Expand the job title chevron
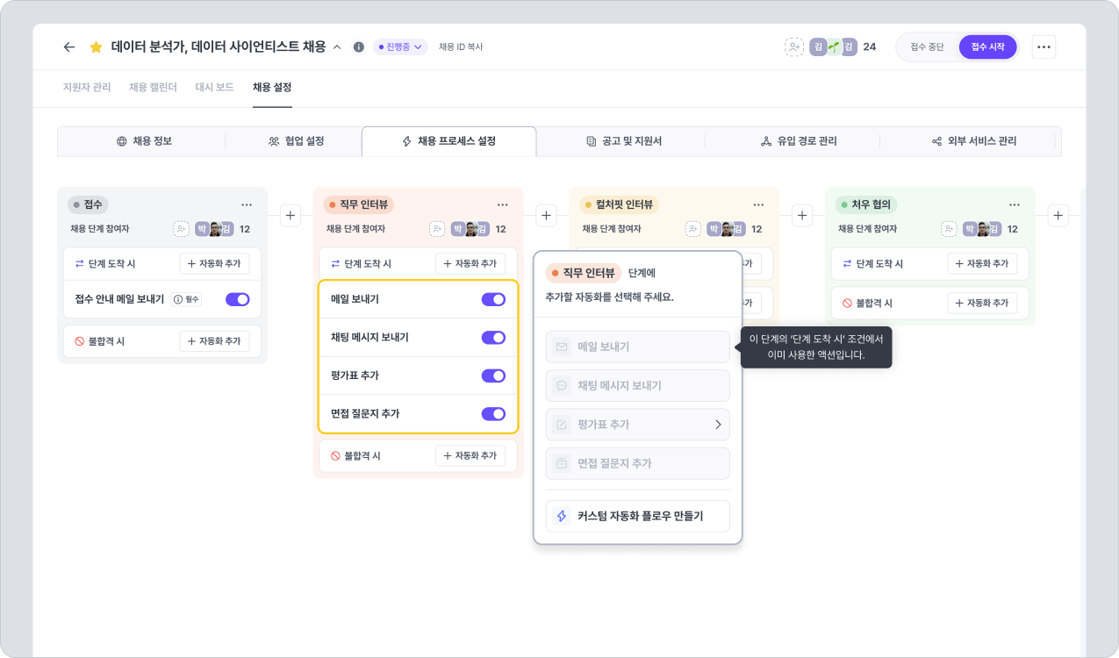This screenshot has width=1119, height=658. tap(337, 47)
